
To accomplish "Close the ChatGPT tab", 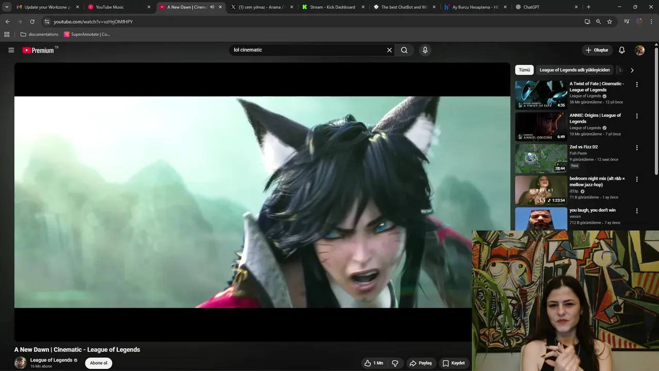I will (576, 7).
